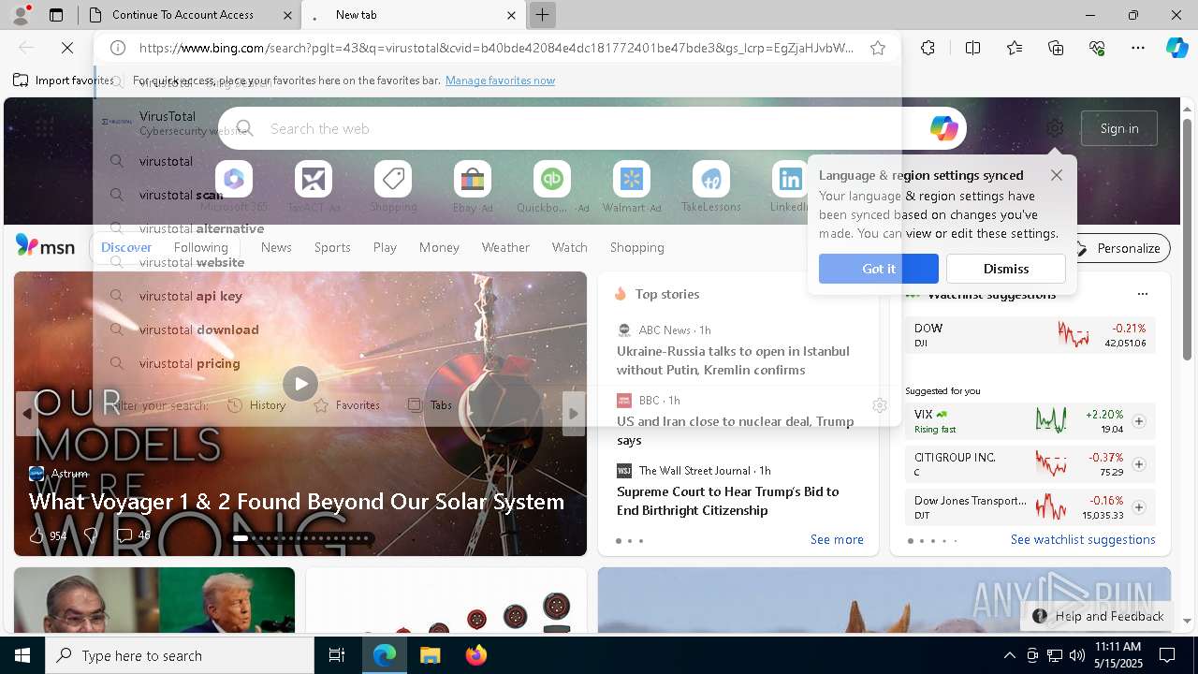The image size is (1198, 674).
Task: Open the Ukraine-Russia talks headline
Action: point(733,360)
